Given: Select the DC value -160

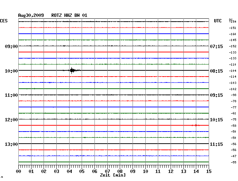Looking at the screenshot, I should click(233, 34).
